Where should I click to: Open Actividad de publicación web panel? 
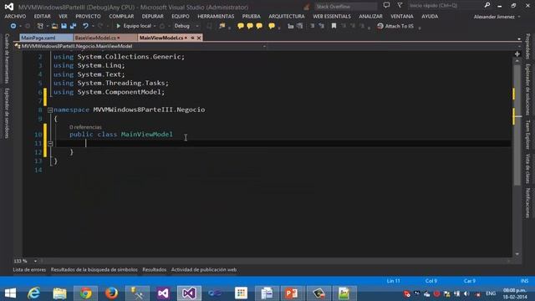pos(204,269)
